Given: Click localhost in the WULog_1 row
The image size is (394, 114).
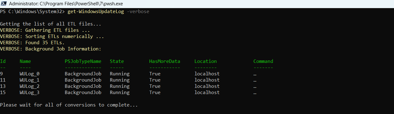Looking at the screenshot, I should pos(207,80).
